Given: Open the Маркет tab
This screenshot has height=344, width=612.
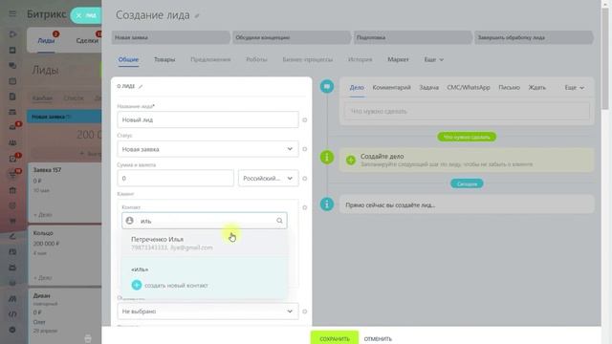Looking at the screenshot, I should point(398,59).
